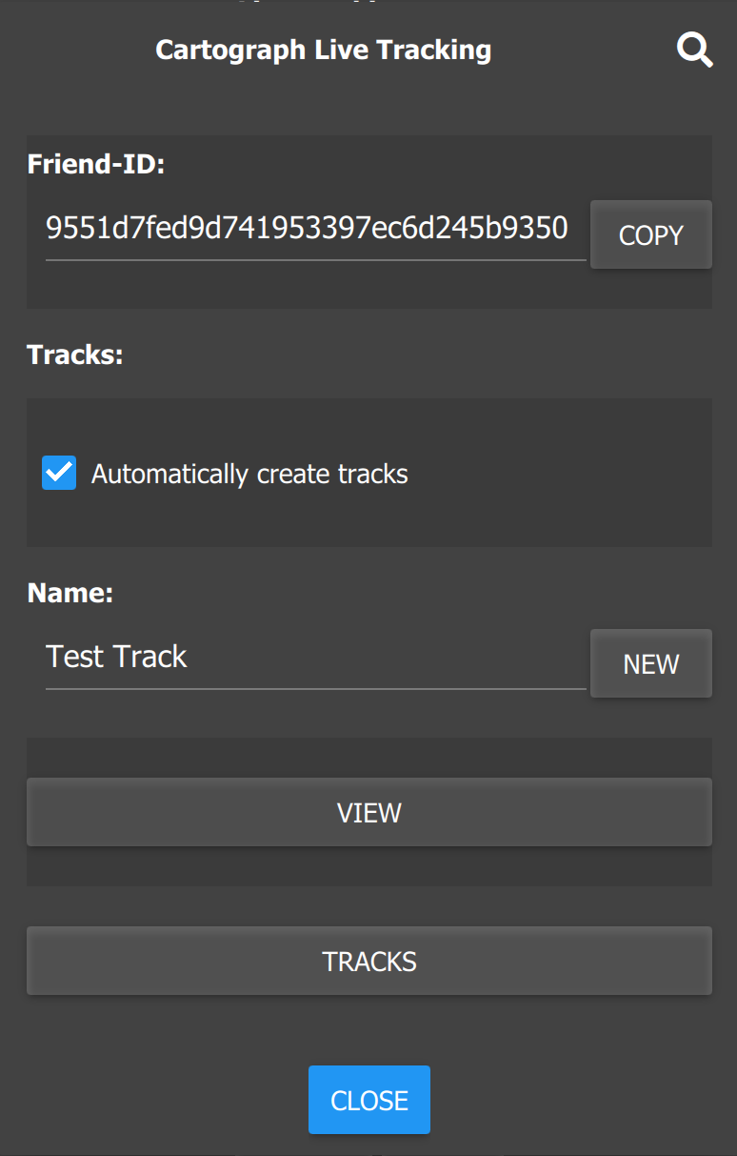Copy the Friend-ID using the COPY button
Image resolution: width=737 pixels, height=1156 pixels.
click(650, 234)
